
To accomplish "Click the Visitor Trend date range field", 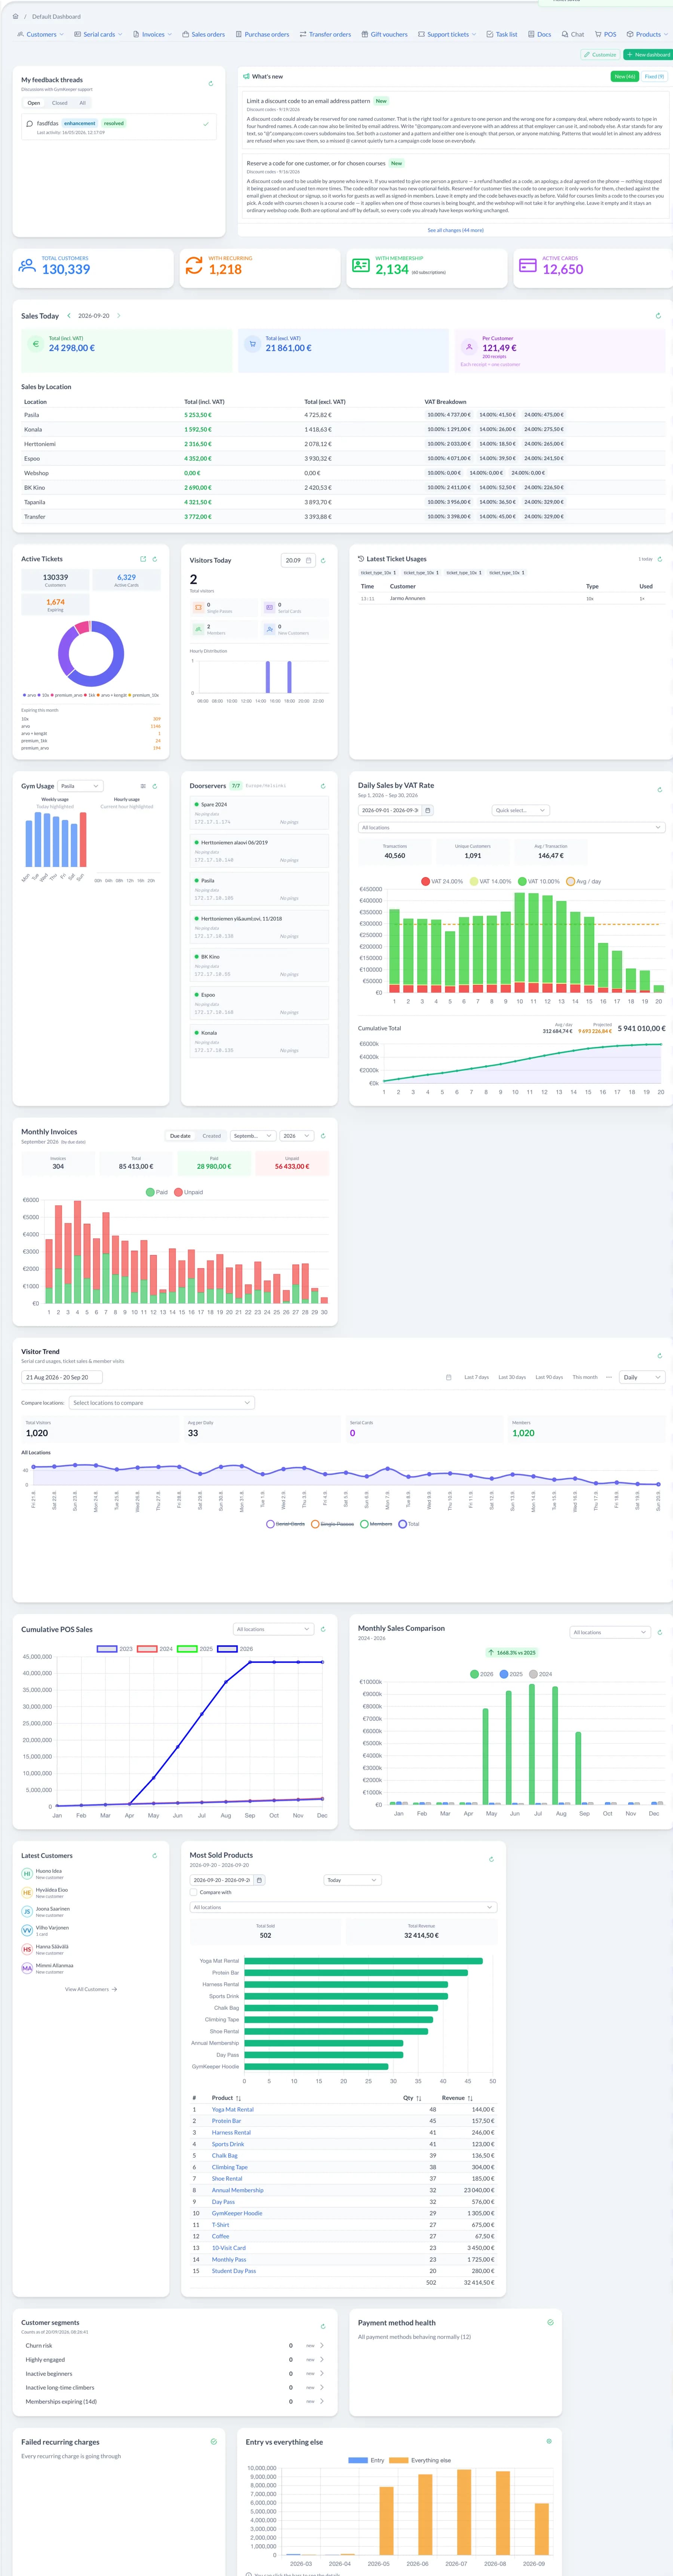I will click(x=62, y=1377).
